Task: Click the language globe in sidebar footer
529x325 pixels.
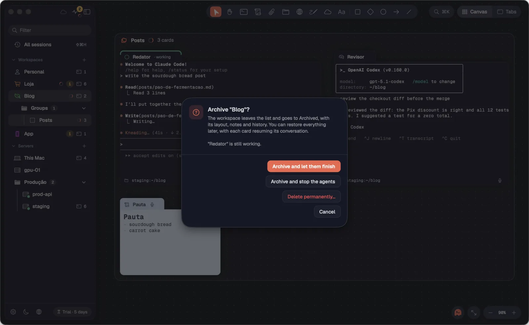Action: (39, 312)
